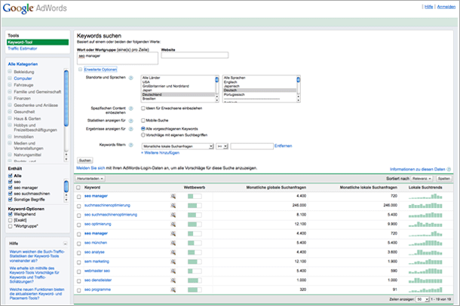Sort by Monatliche lokale Suchanfragen header
Screen dimensions: 460x306
coord(369,187)
